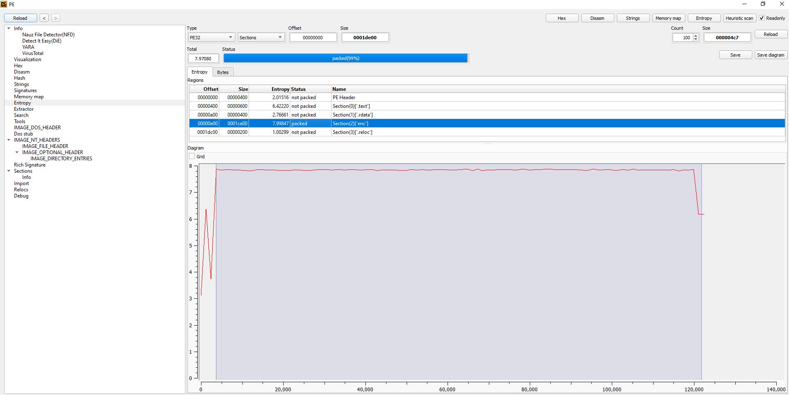Collapse the IMAGE_OPTIONAL_HEADER tree node
The width and height of the screenshot is (789, 395).
(17, 152)
